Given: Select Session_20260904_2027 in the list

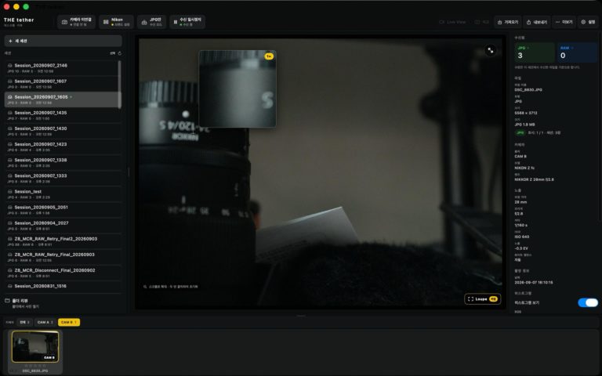Looking at the screenshot, I should (61, 226).
